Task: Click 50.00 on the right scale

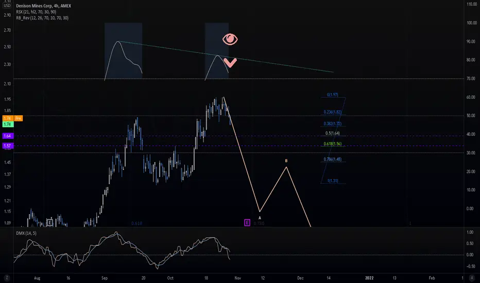Action: pyautogui.click(x=471, y=116)
